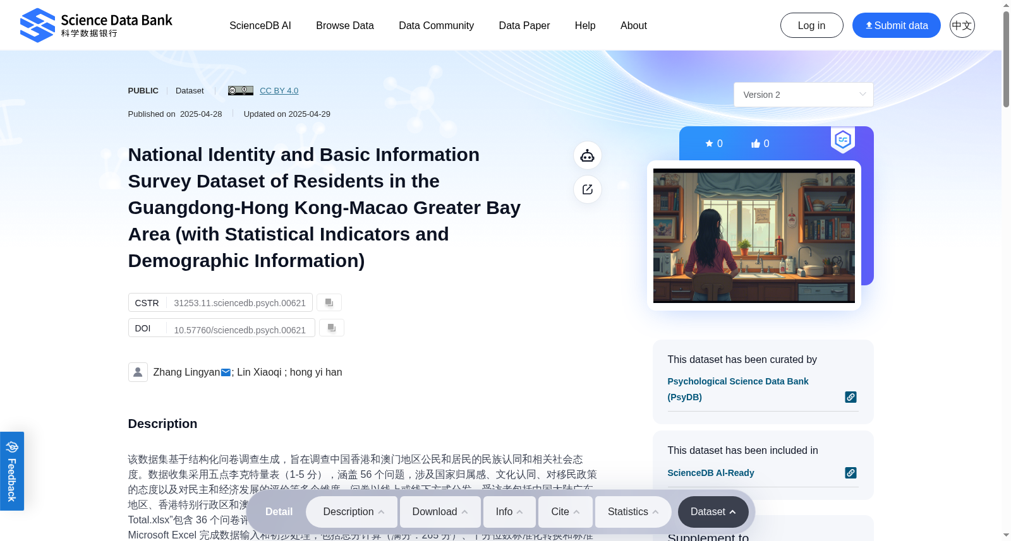This screenshot has width=1011, height=541.
Task: Open the About menu
Action: coord(634,25)
